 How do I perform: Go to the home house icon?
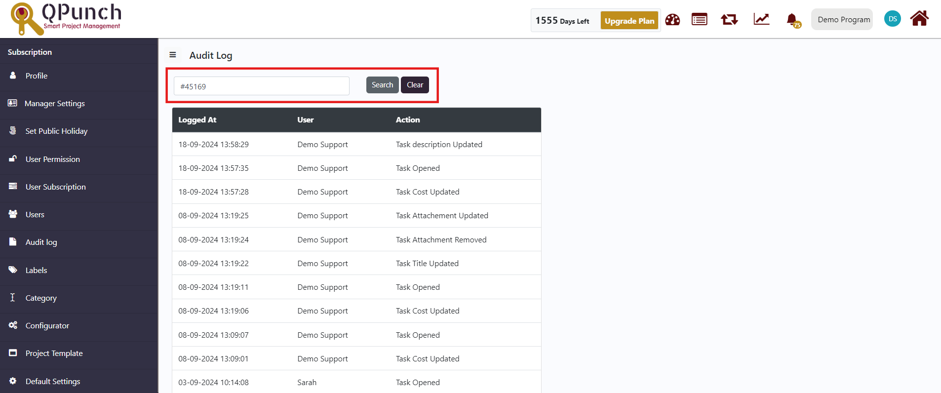click(x=919, y=19)
